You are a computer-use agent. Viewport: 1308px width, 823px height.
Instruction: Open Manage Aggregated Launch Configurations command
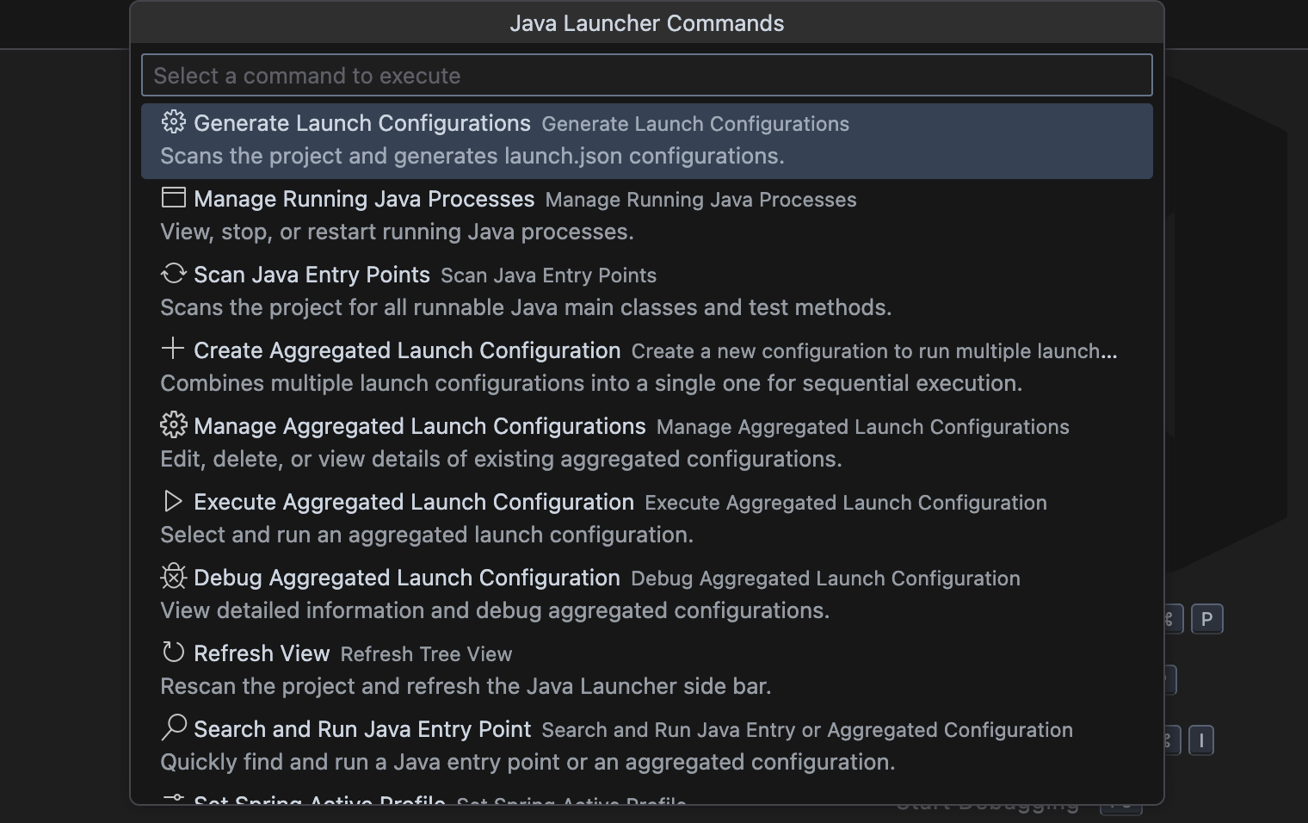point(646,442)
